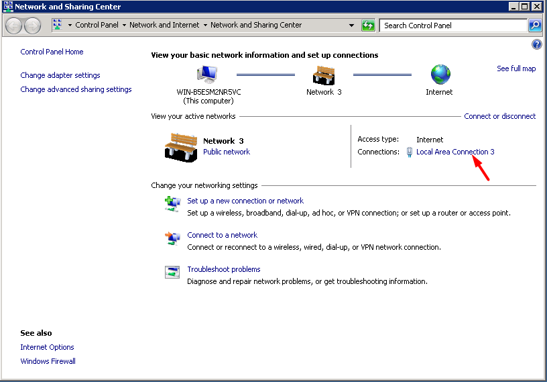Screen dimensions: 547x382
Task: Click the Troubleshoot problems icon
Action: 172,272
